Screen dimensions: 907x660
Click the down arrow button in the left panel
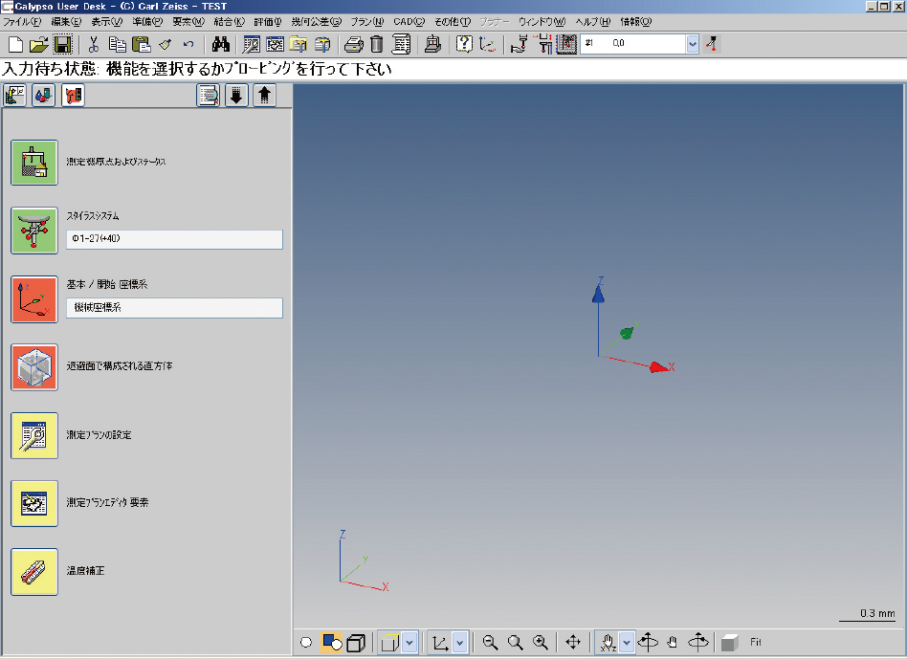pyautogui.click(x=236, y=95)
